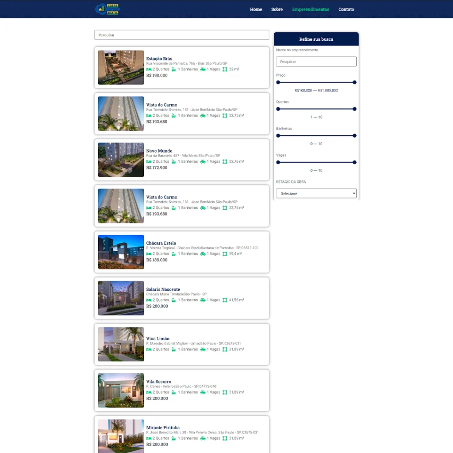Screen dimensions: 453x453
Task: Click the Chácara Estela property thumbnail
Action: point(121,252)
